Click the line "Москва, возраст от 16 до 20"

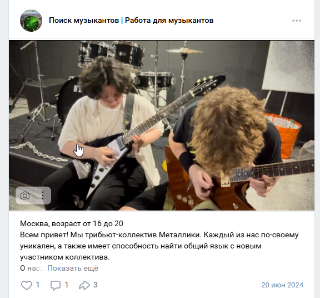click(x=72, y=223)
